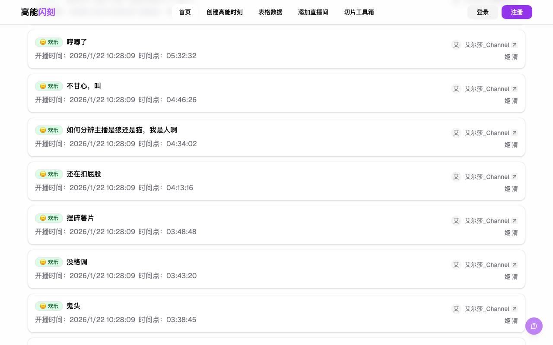
Task: Click the 欢乐 tag on 不甘心，叫 card
Action: coord(49,86)
